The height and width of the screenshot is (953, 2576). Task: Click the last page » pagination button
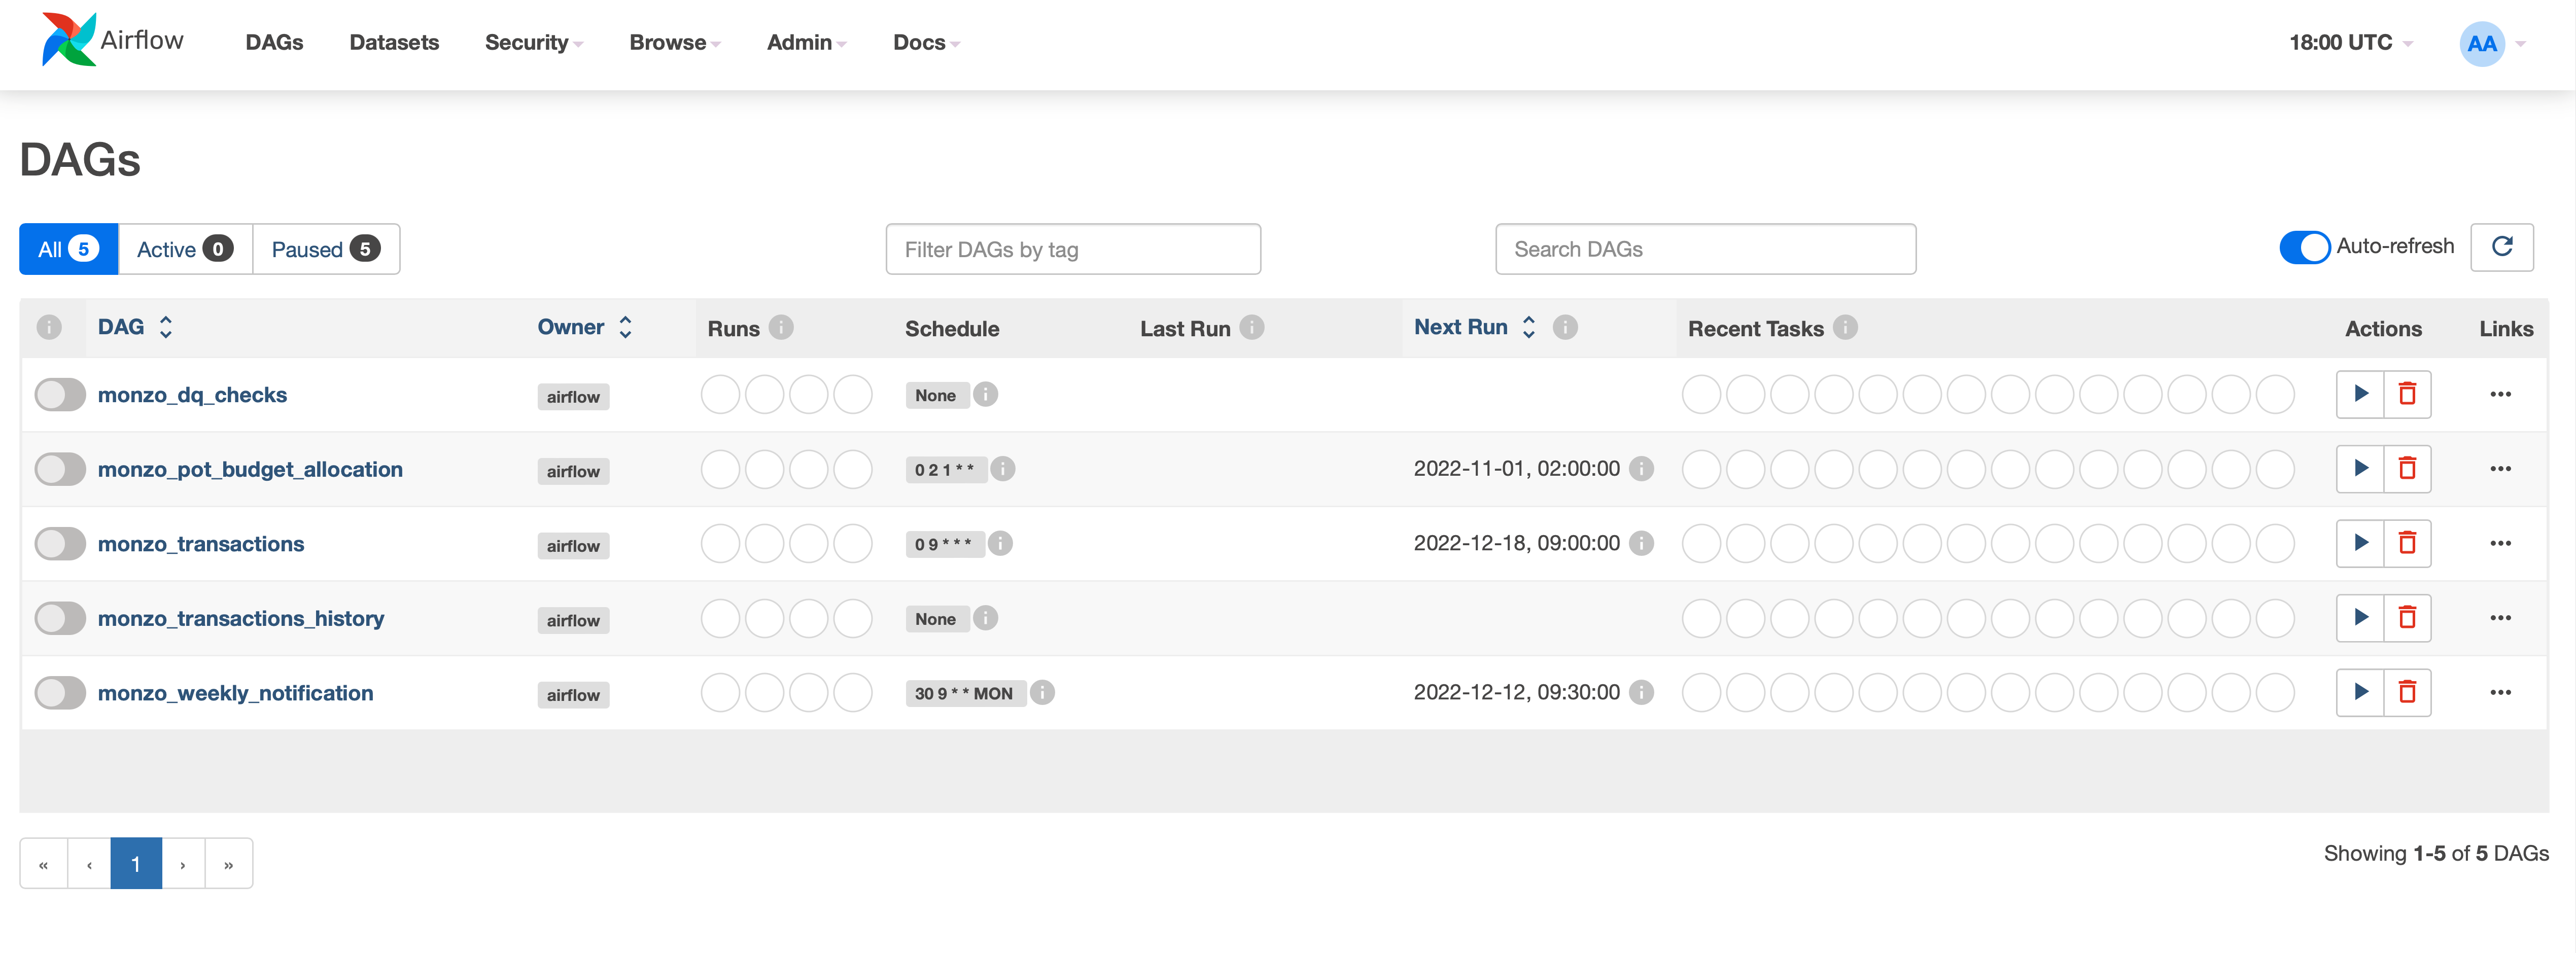coord(229,864)
